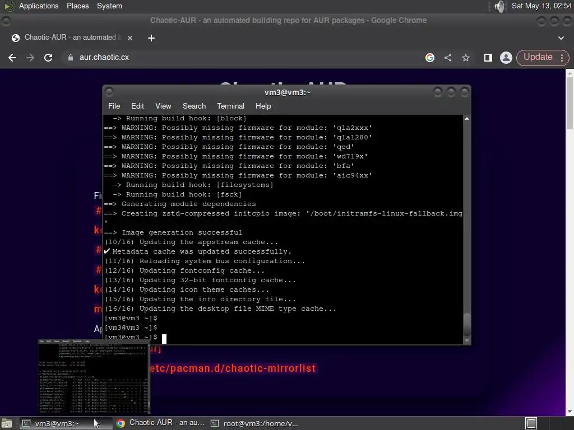Click the terminal window preview thumbnail
The image size is (574, 430).
point(94,377)
